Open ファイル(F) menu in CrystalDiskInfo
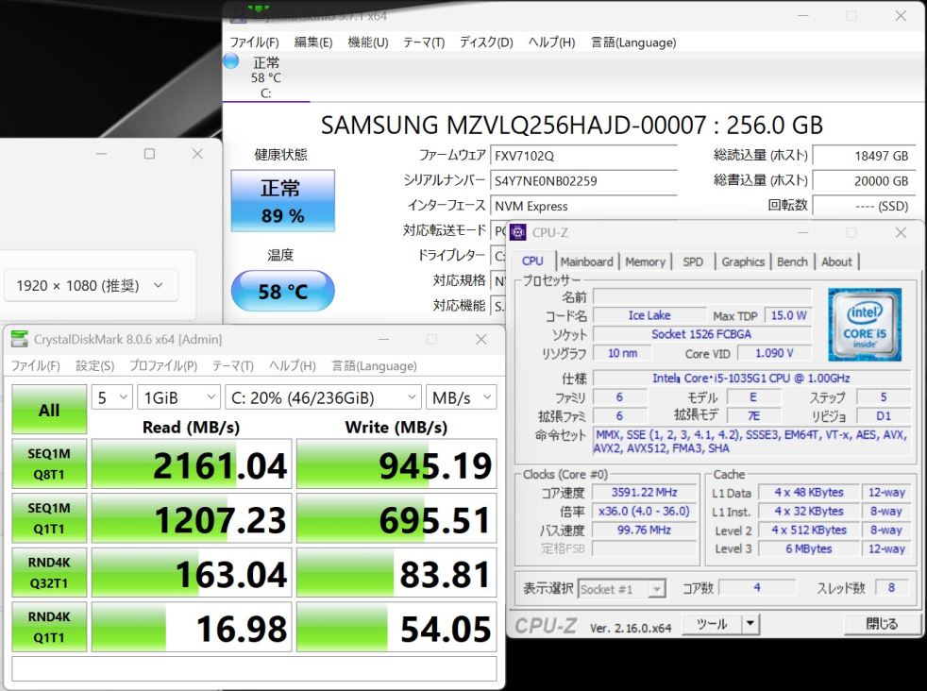 point(254,42)
